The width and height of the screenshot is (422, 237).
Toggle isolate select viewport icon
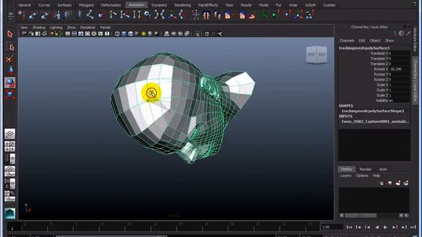pyautogui.click(x=198, y=34)
